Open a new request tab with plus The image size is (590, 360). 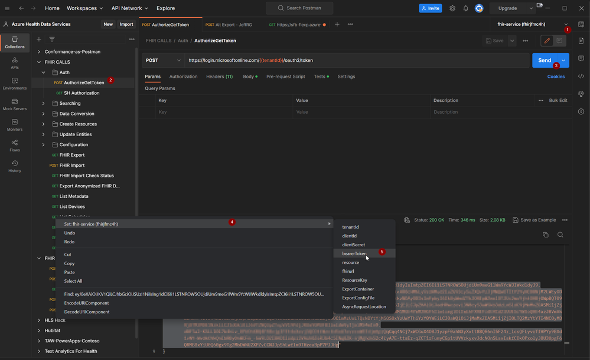337,24
